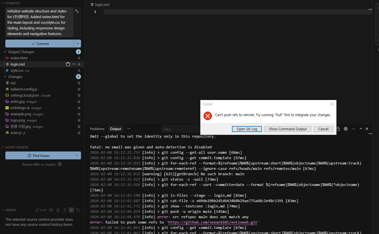Screen dimensions: 379x234
Task: Open the Commit options dropdown arrow
Action: point(77,44)
